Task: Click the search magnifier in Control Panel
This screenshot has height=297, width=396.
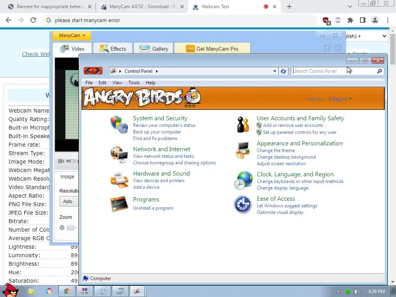Action: [379, 71]
